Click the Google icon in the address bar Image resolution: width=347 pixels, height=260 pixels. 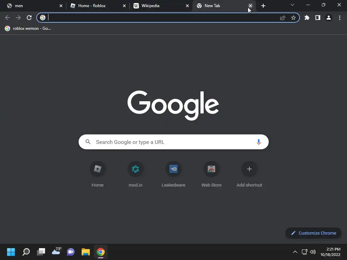pos(43,18)
